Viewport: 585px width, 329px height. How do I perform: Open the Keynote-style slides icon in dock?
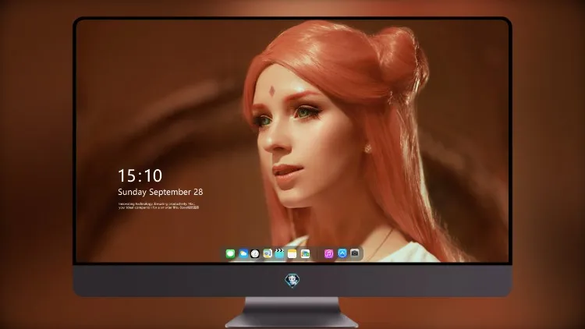[268, 253]
